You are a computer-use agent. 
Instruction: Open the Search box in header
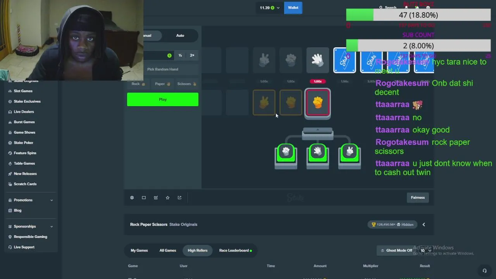388,7
